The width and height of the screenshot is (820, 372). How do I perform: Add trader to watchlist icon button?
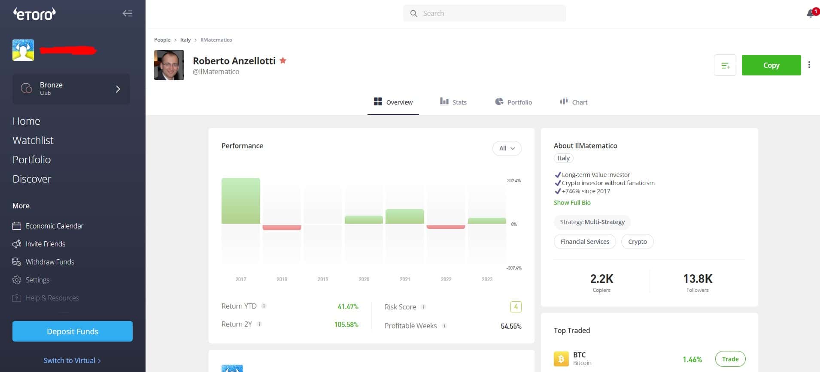725,65
